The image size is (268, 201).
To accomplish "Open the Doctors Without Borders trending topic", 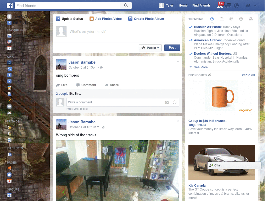I will click(x=212, y=53).
